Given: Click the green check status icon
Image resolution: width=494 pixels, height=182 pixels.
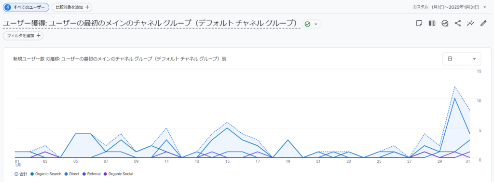Looking at the screenshot, I should [x=307, y=24].
